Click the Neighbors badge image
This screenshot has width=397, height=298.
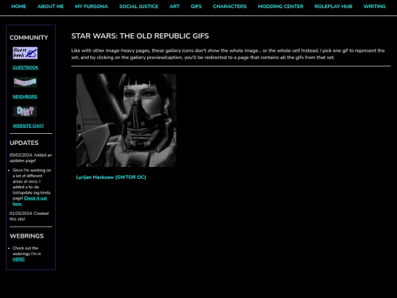point(25,82)
